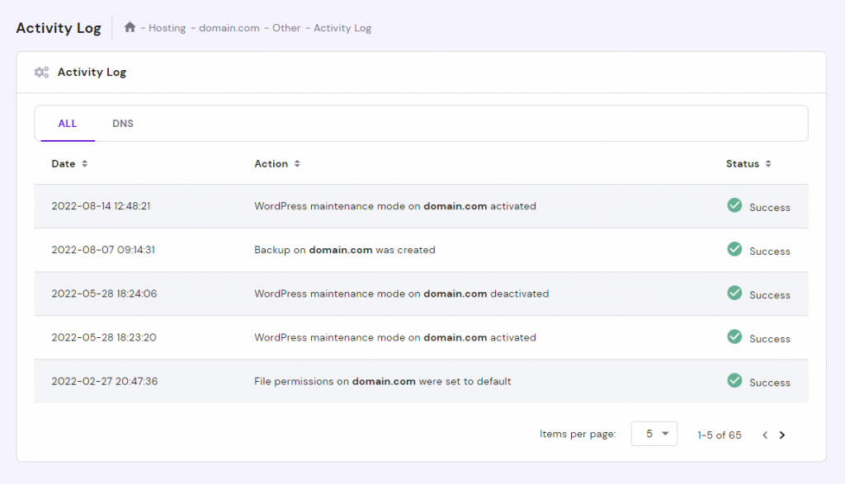Click the previous page chevron
Screen dimensions: 845x484
point(765,435)
